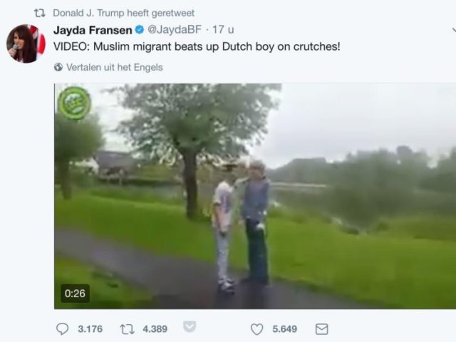Open Jayda Fransen profile name link

93,30
